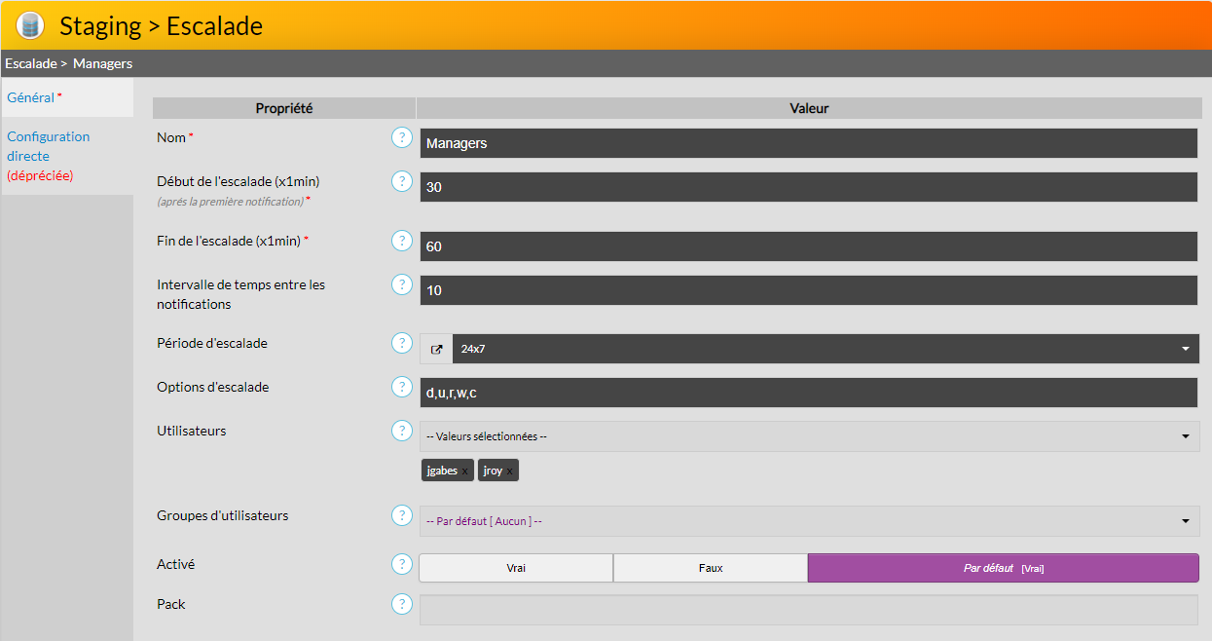1212x641 pixels.
Task: Expand the Groupes d'utilisateurs dropdown
Action: (x=1185, y=521)
